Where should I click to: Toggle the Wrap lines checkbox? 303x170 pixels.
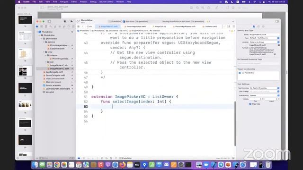pos(250,104)
